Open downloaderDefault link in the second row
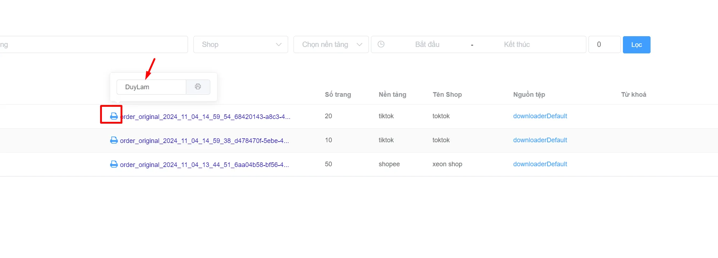The height and width of the screenshot is (258, 718). [x=540, y=140]
